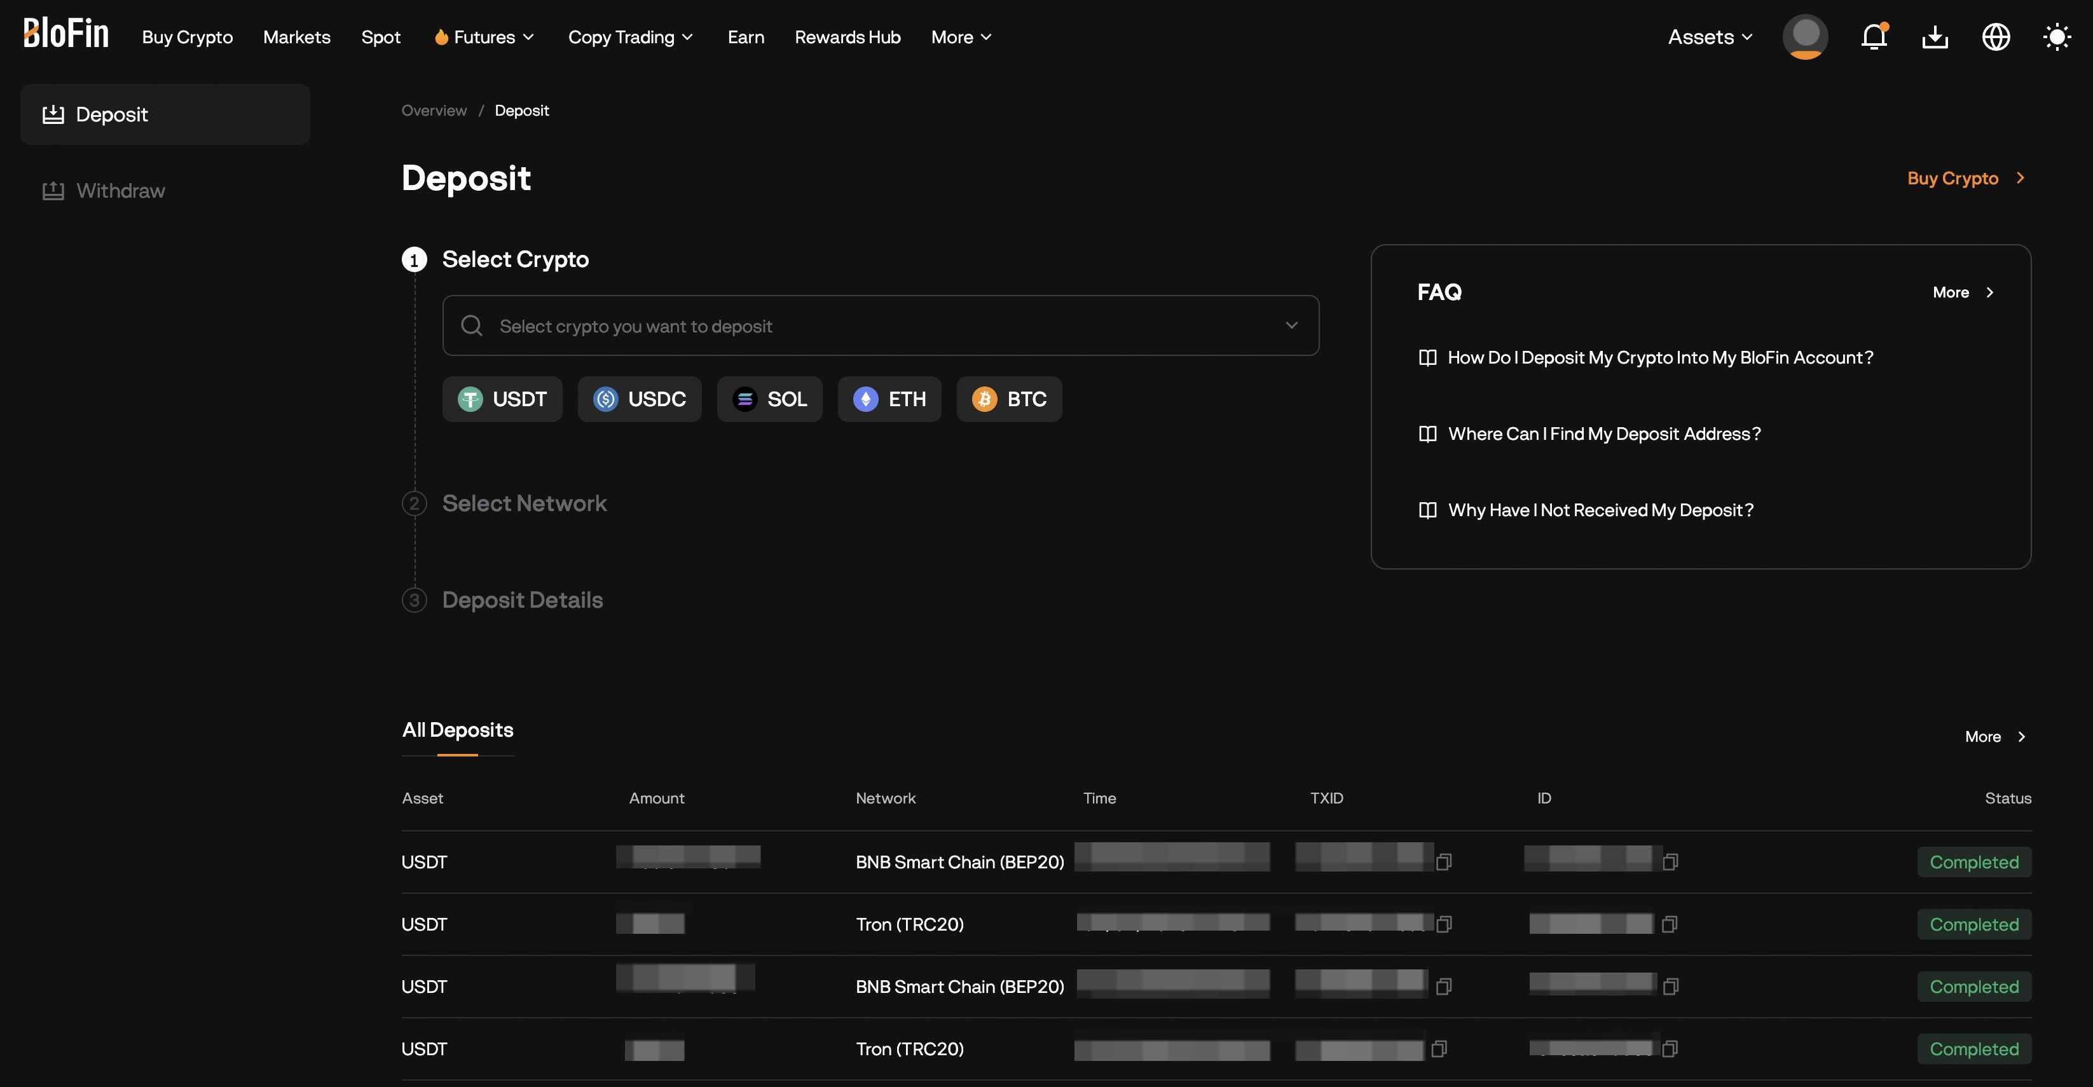Expand the Assets dropdown

pos(1710,37)
